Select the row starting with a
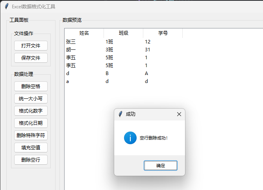 tap(124, 81)
